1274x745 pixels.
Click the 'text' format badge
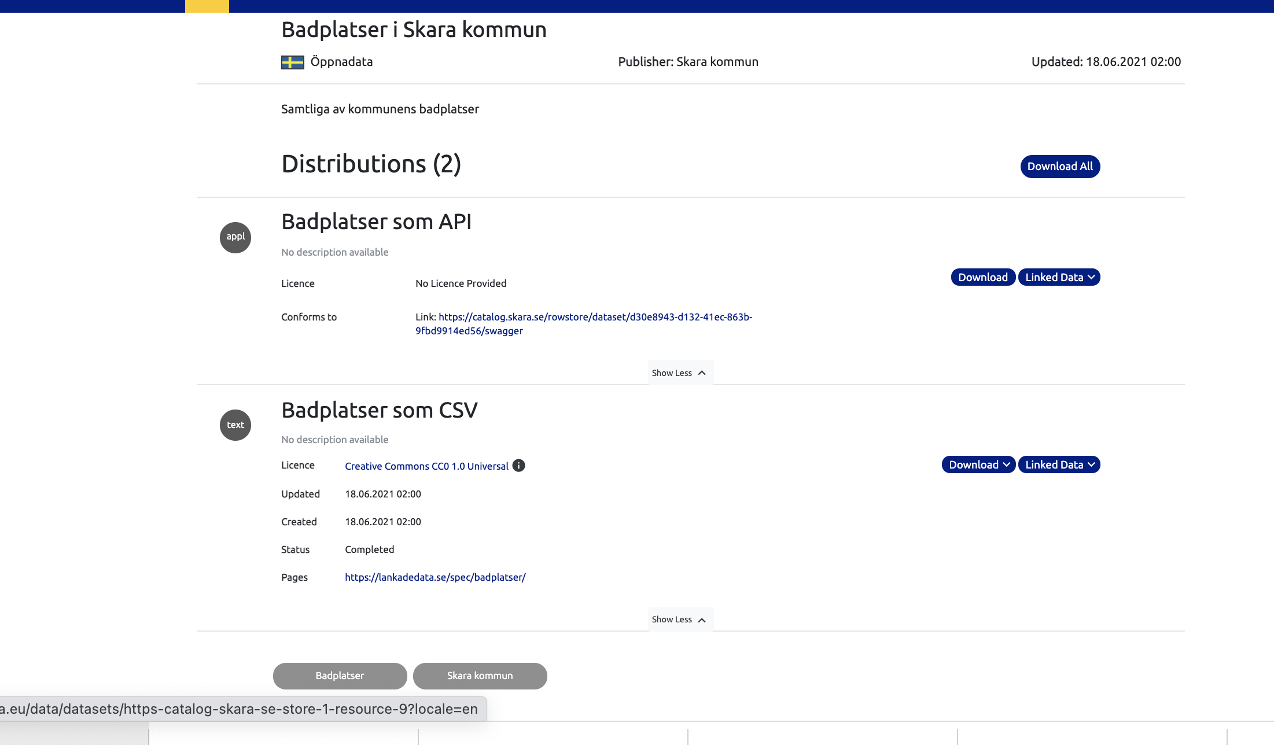point(235,425)
